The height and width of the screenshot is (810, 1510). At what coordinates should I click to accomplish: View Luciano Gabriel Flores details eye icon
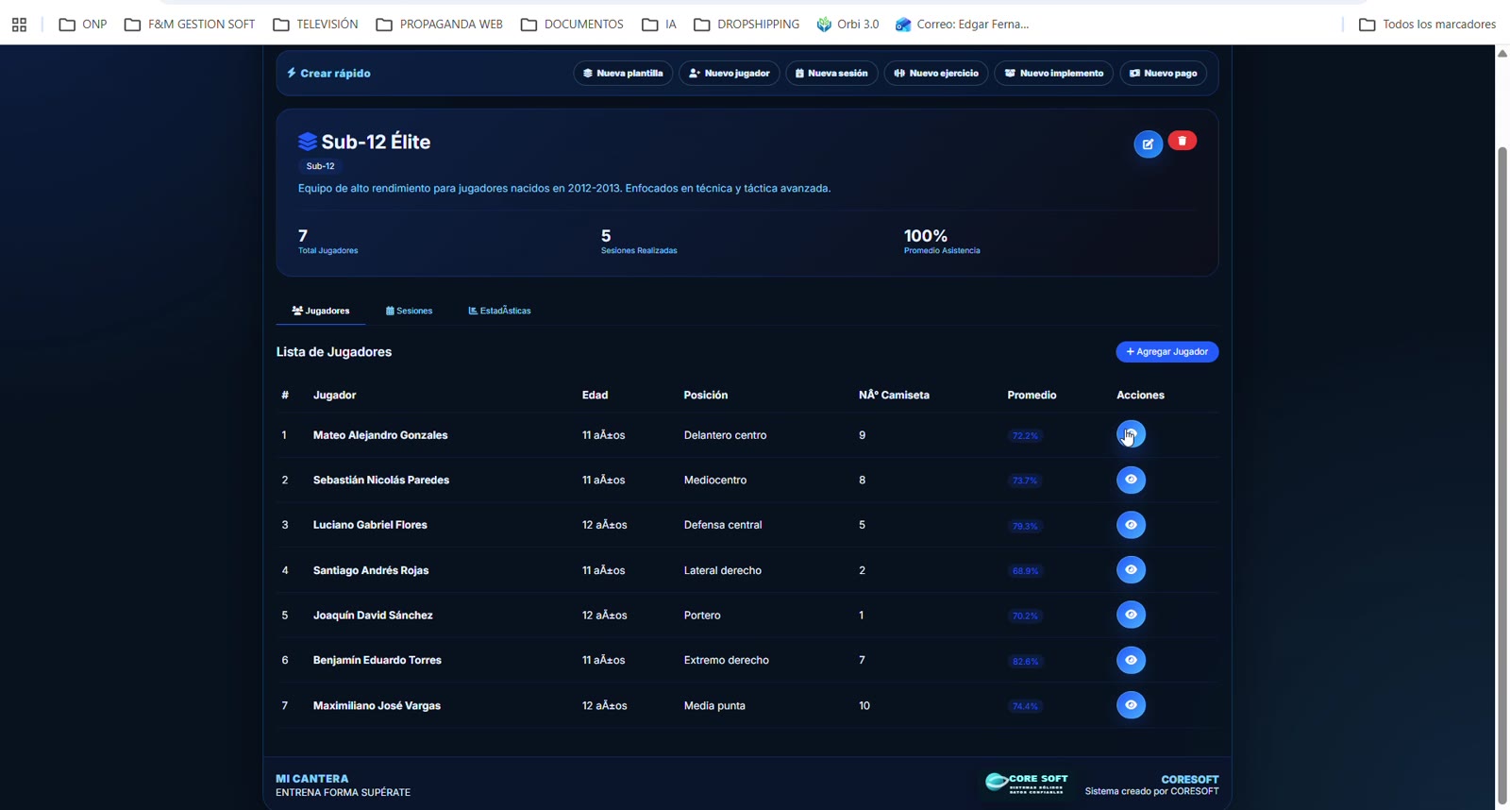coord(1131,525)
